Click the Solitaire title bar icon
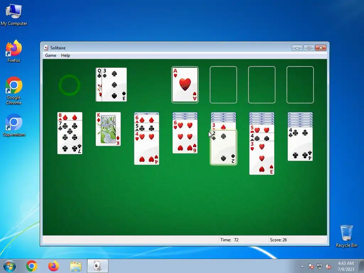The height and width of the screenshot is (273, 364). 46,48
